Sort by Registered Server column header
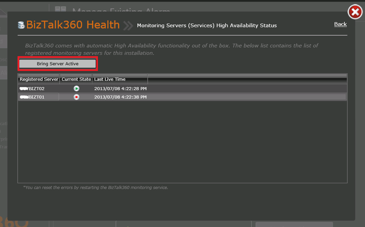This screenshot has width=365, height=227. [x=39, y=79]
